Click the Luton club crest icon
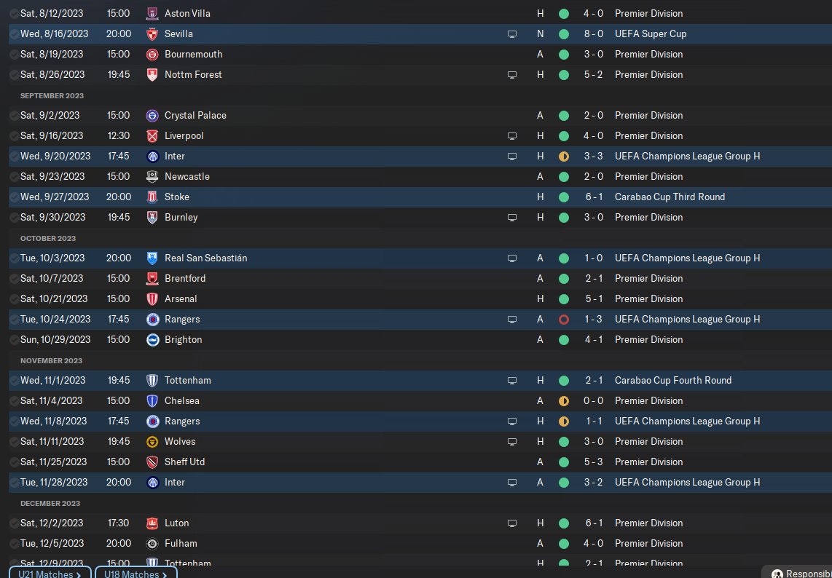 (x=152, y=523)
